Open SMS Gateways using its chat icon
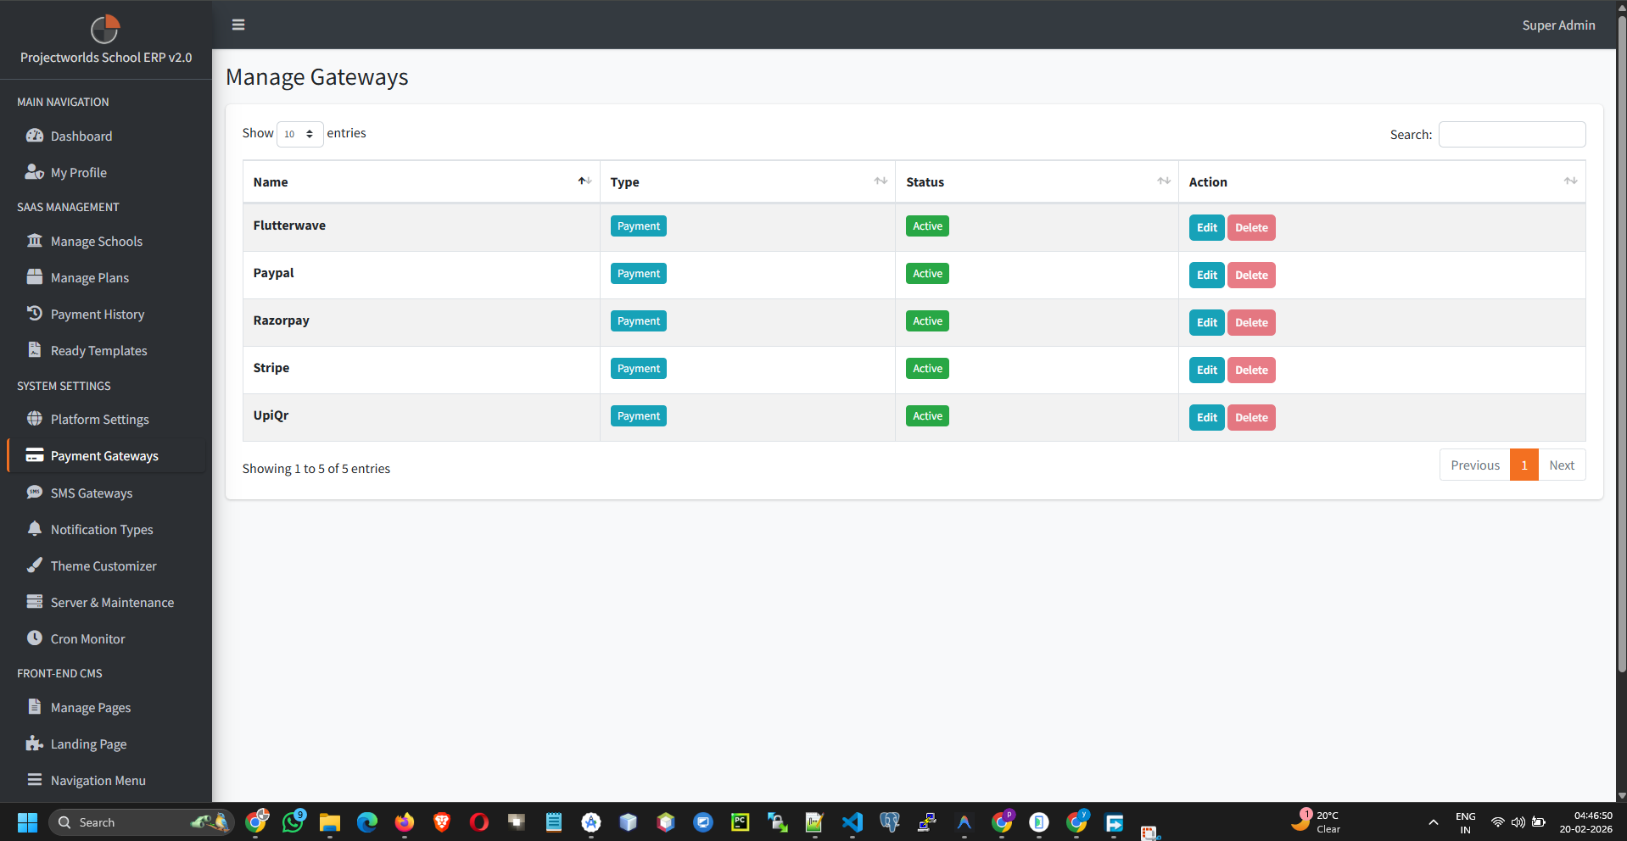This screenshot has width=1627, height=841. tap(35, 493)
